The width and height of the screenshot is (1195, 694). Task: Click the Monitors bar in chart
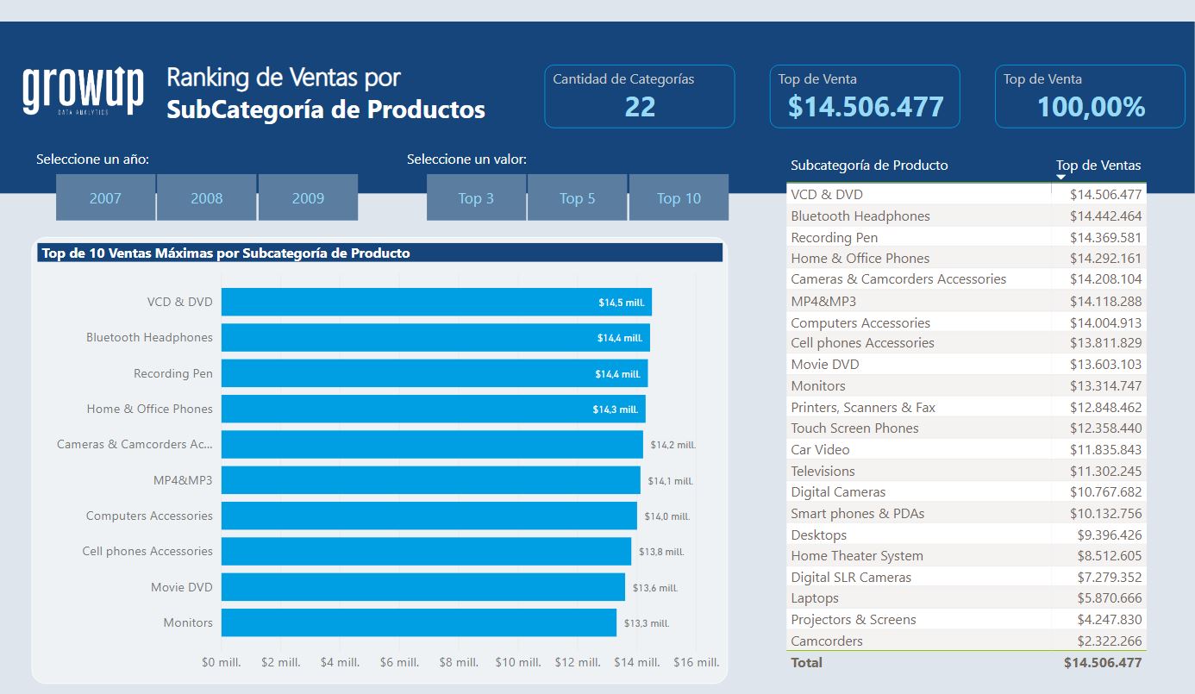click(x=419, y=622)
